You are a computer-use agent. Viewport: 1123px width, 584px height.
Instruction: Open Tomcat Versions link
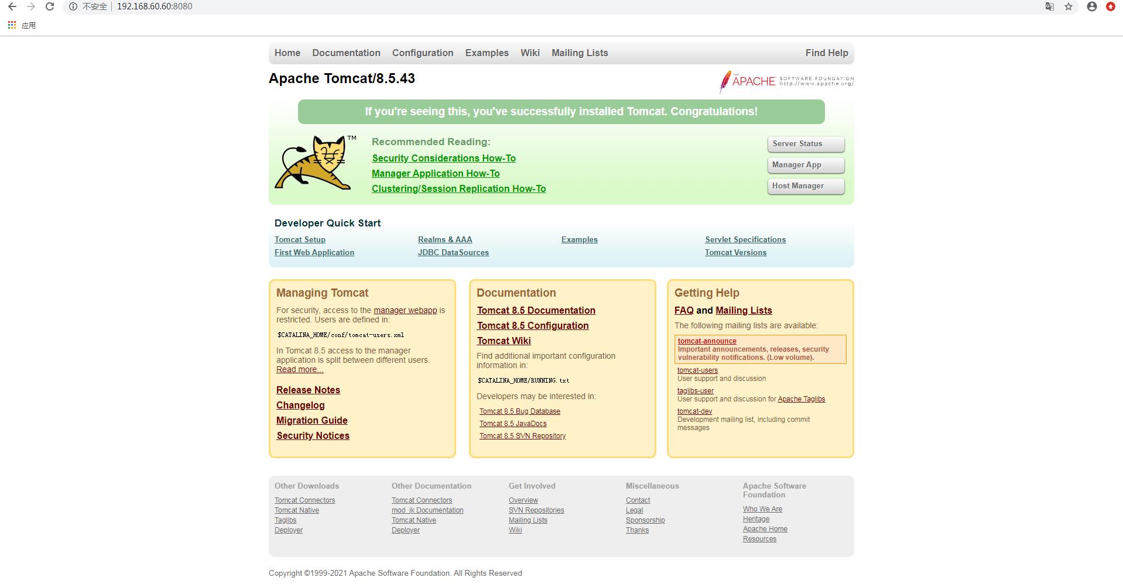(x=735, y=252)
